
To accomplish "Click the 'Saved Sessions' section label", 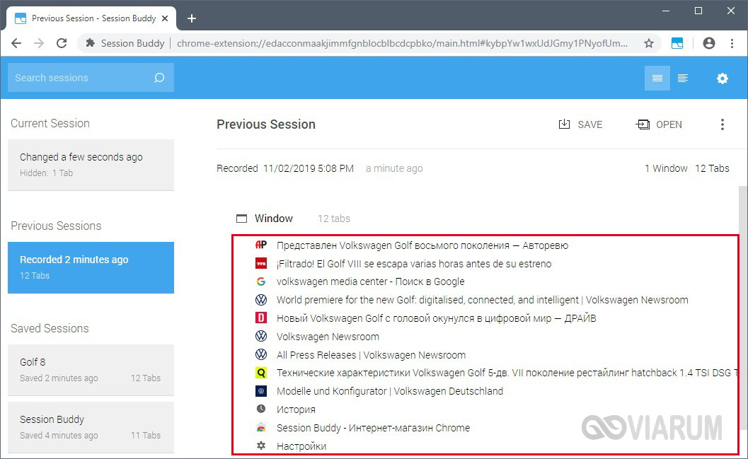I will (x=50, y=328).
